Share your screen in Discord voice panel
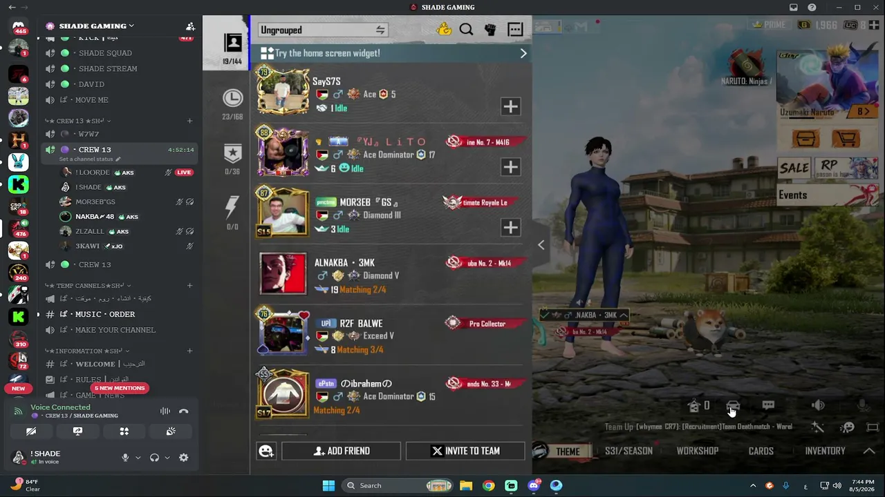The image size is (885, 497). point(77,431)
